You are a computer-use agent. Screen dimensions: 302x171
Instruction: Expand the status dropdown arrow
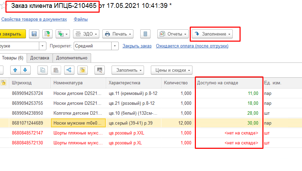tap(43, 46)
